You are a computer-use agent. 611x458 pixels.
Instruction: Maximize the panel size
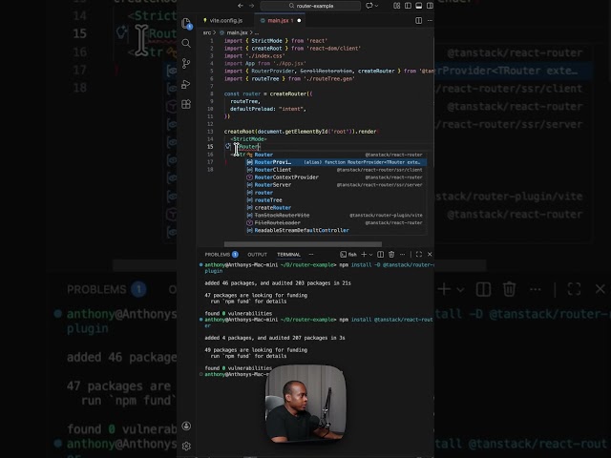[419, 255]
